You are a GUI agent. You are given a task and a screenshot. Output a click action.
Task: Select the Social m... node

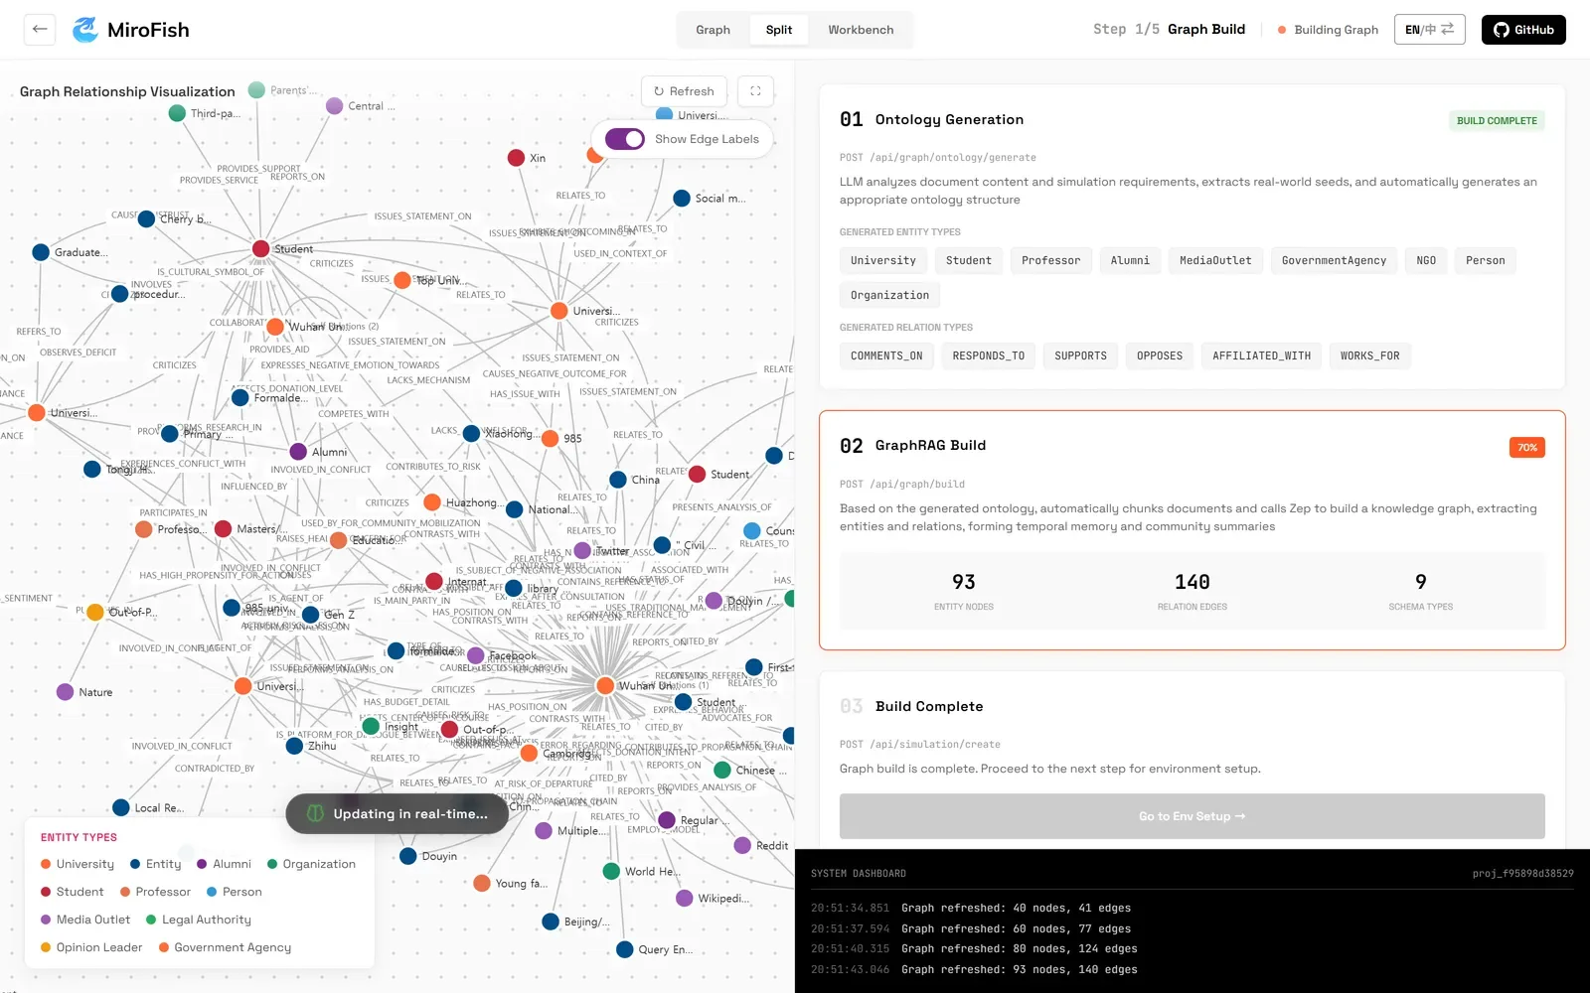(x=682, y=199)
